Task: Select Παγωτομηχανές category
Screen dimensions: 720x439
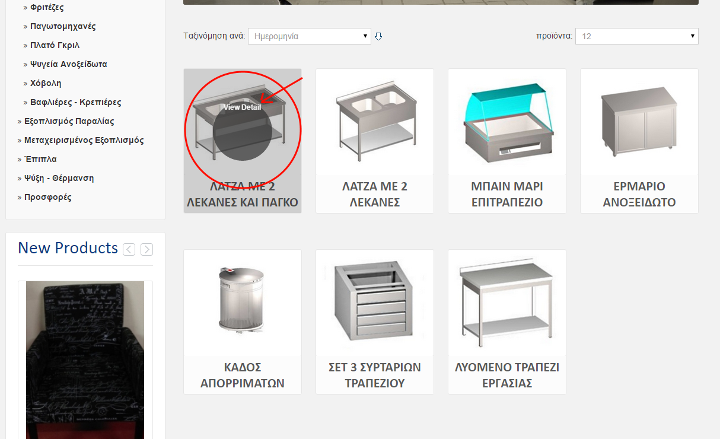Action: pos(63,27)
